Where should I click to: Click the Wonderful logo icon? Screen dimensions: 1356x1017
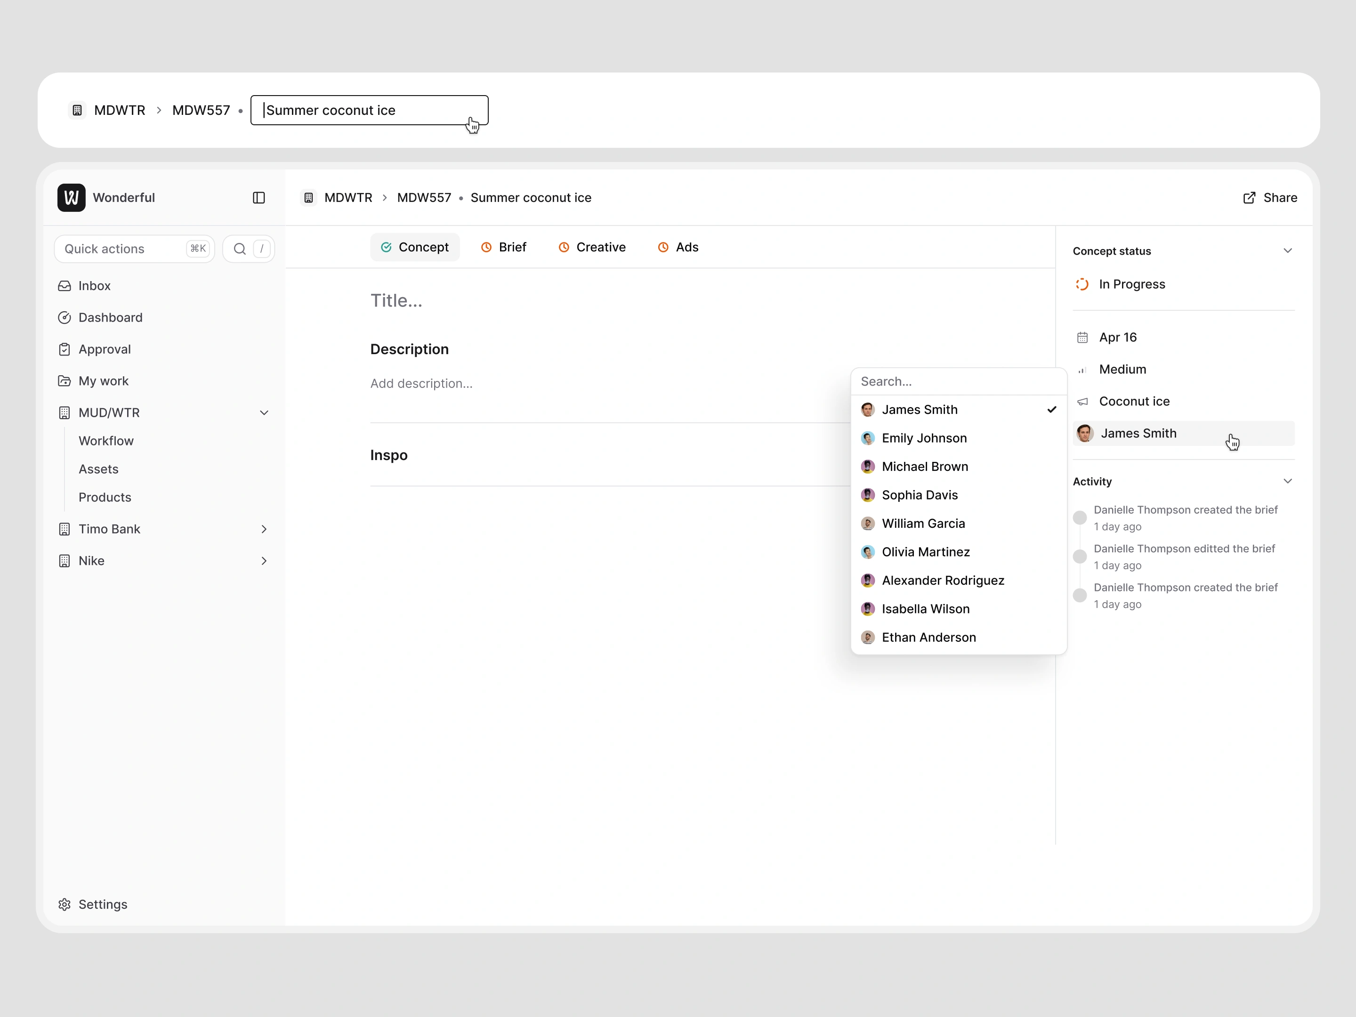[x=71, y=197]
